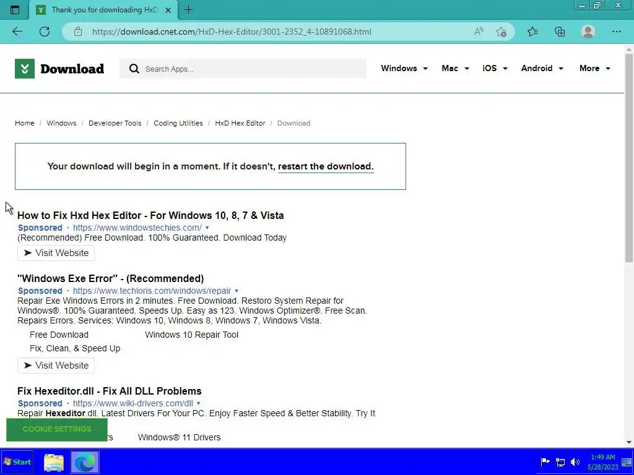This screenshot has width=634, height=475.
Task: Expand the Windows dropdown menu
Action: coord(404,68)
